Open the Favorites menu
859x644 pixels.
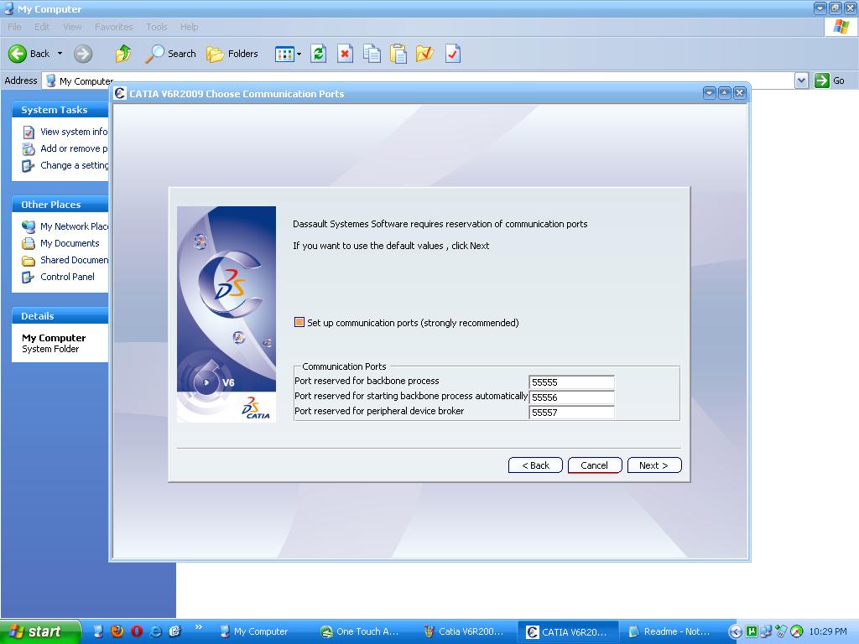pyautogui.click(x=113, y=27)
